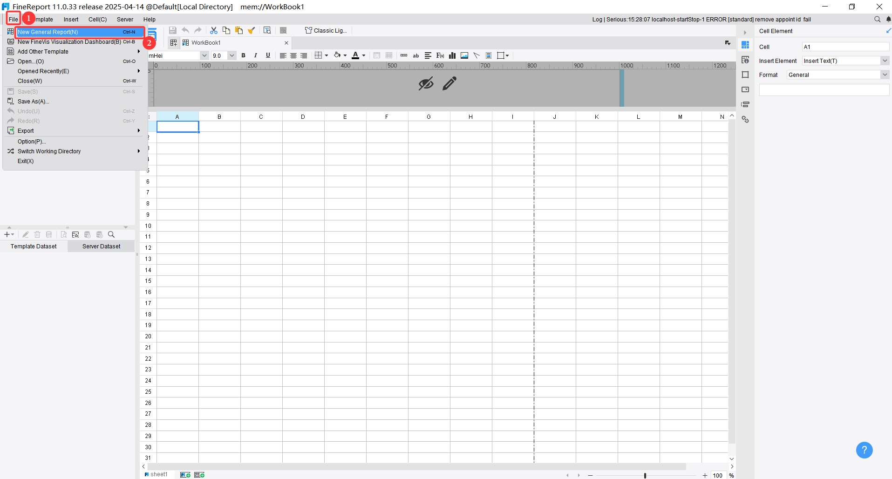Toggle bold formatting
The height and width of the screenshot is (479, 892).
coord(243,55)
